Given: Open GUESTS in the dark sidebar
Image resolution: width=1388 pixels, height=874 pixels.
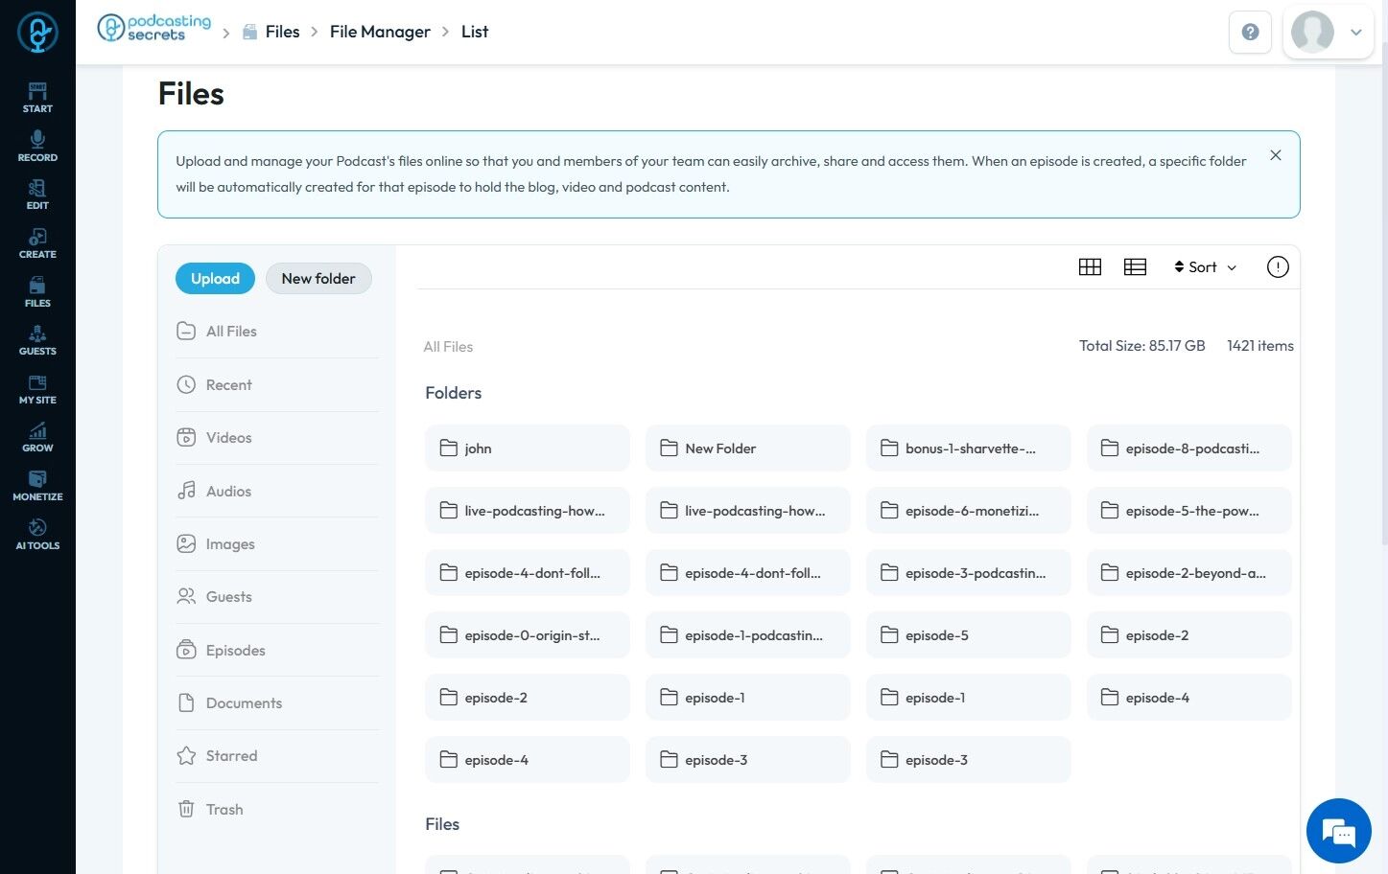Looking at the screenshot, I should pos(37,340).
